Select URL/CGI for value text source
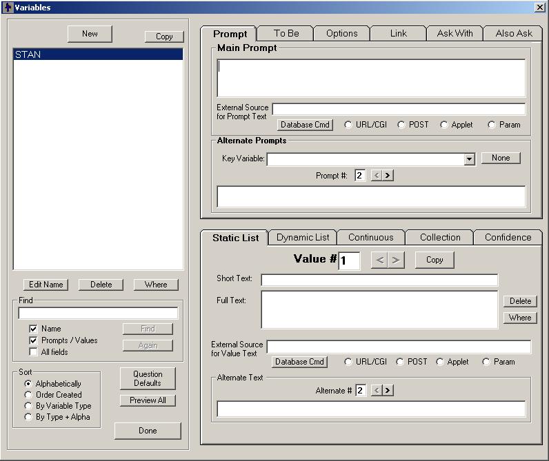This screenshot has width=549, height=461. pos(348,362)
